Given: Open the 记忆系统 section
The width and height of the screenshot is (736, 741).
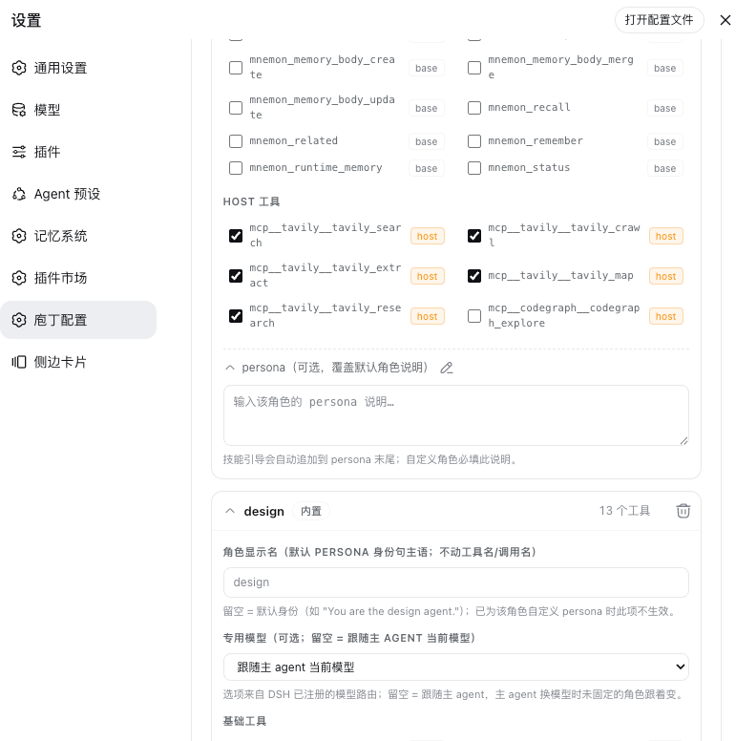Looking at the screenshot, I should pos(78,236).
